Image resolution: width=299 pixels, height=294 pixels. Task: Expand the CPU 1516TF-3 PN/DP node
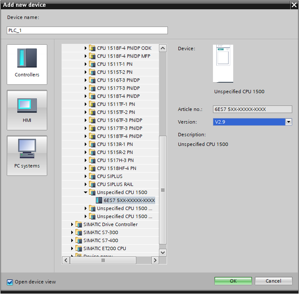tap(86, 120)
